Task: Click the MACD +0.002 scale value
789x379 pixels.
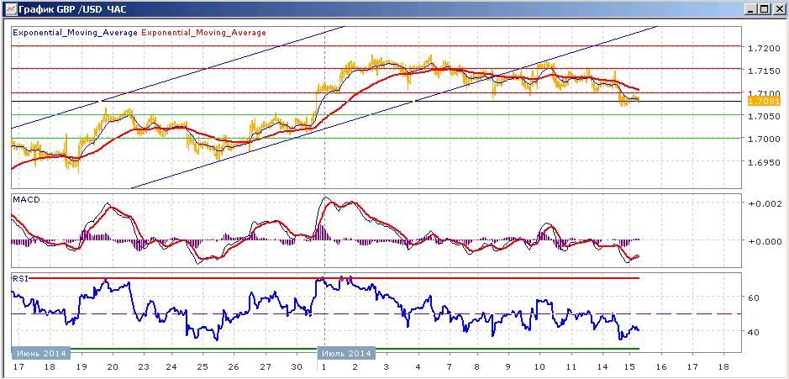Action: [x=764, y=203]
